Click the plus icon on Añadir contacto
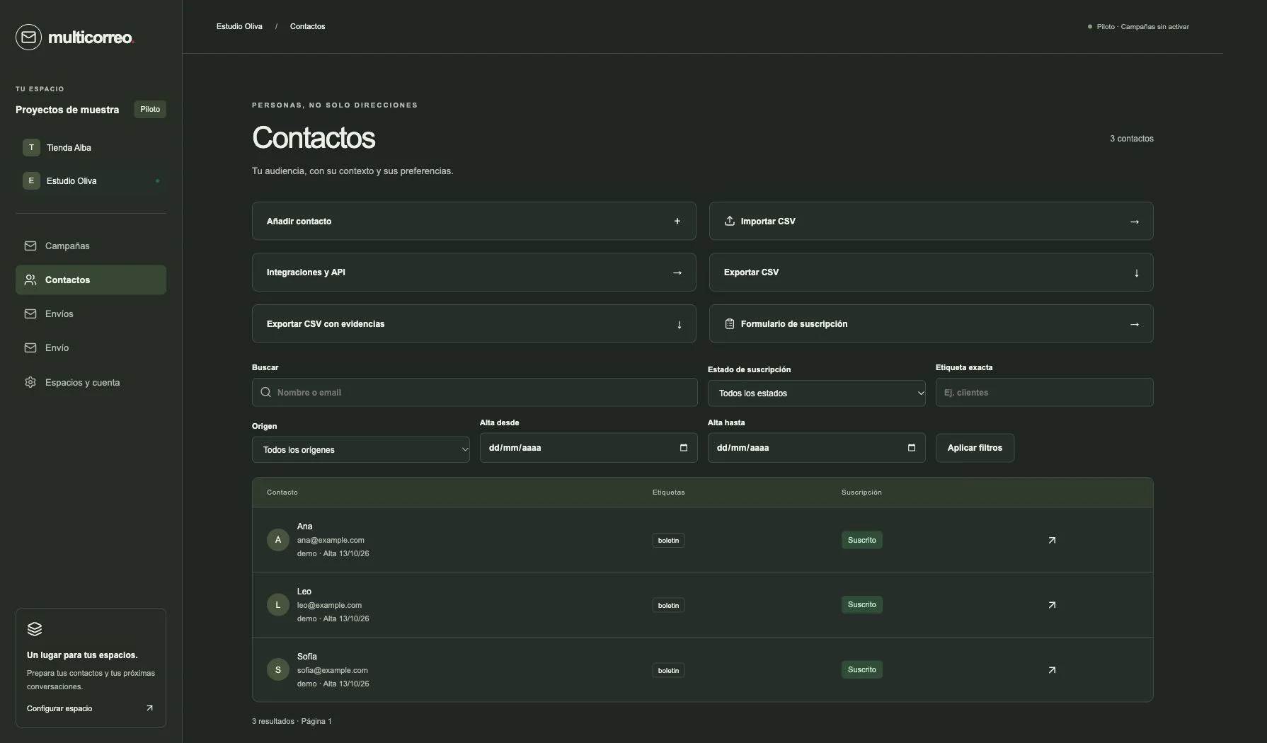This screenshot has height=743, width=1267. point(677,221)
